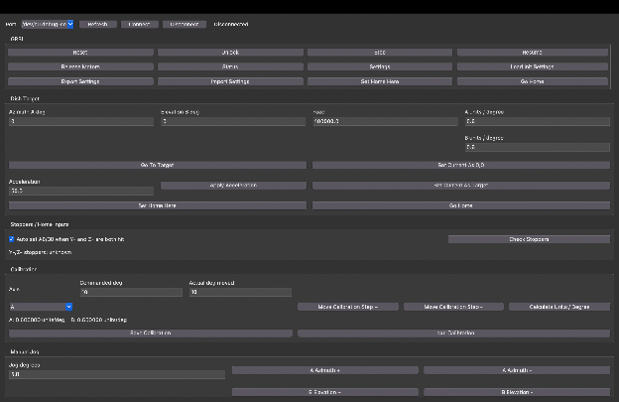
Task: Click the GRBL Reset button
Action: coord(80,53)
